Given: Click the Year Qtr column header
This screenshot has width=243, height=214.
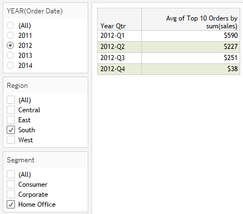Looking at the screenshot, I should coord(119,19).
